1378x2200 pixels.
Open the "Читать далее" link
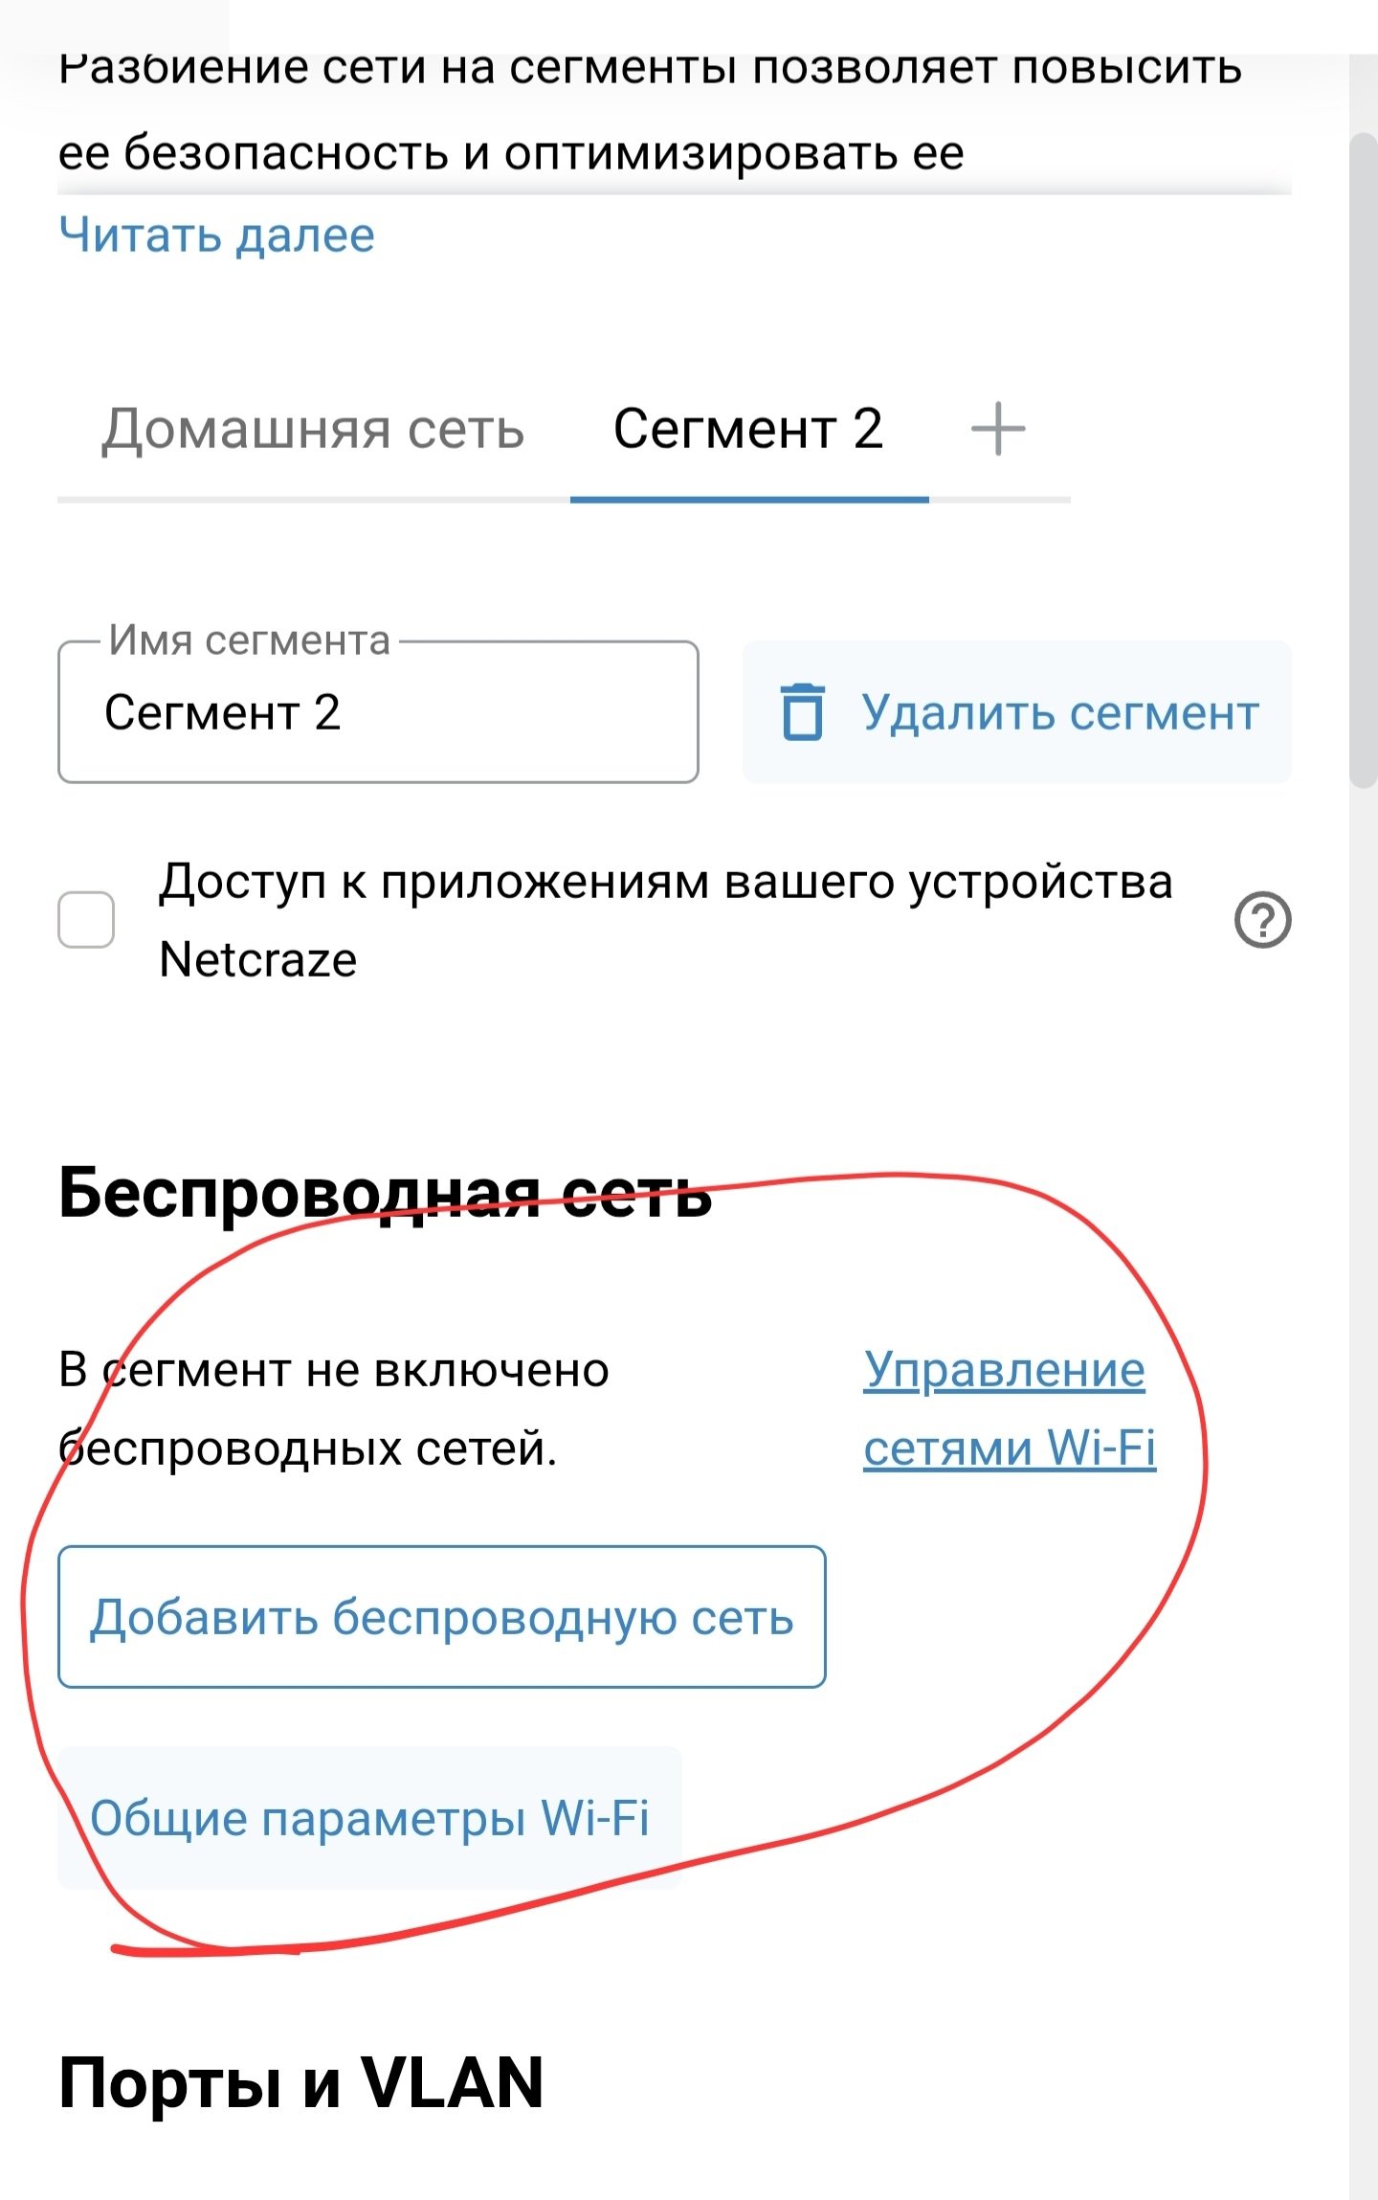point(217,235)
